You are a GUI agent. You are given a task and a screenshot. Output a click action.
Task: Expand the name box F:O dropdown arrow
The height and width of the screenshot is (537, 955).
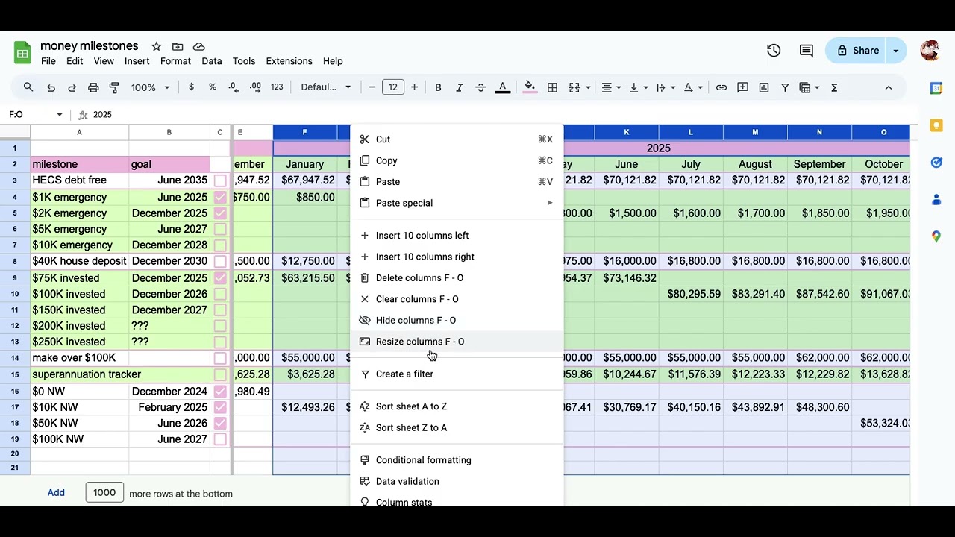tap(59, 115)
